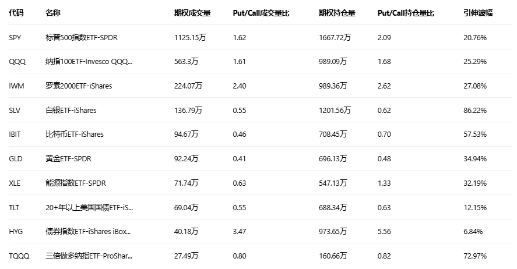Click the 名称 column header
The image size is (517, 269).
(x=53, y=13)
